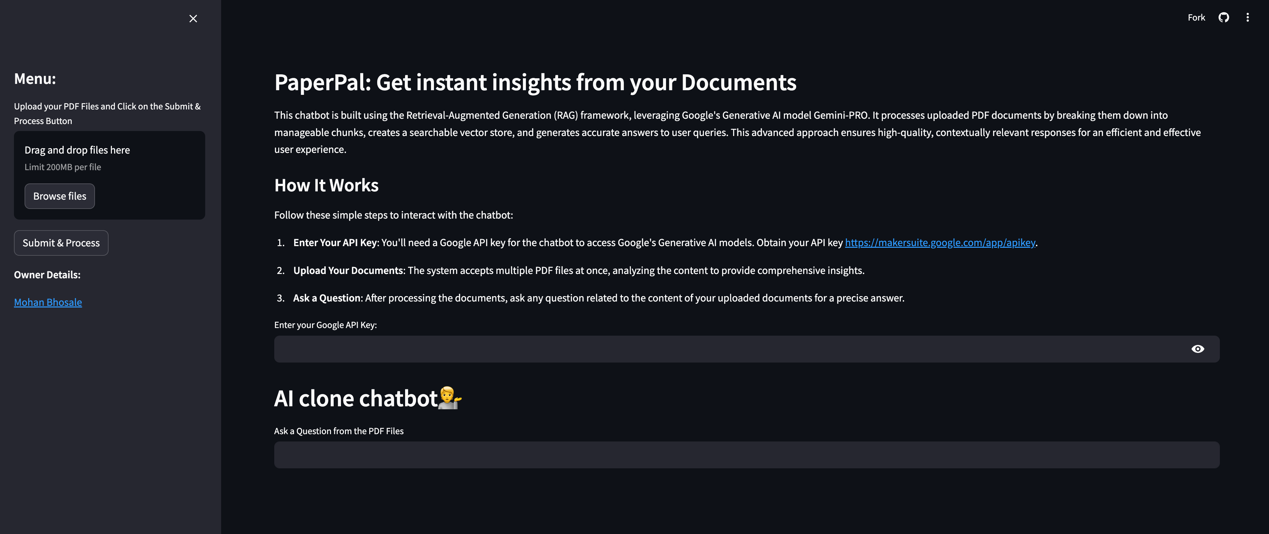
Task: Click the Drag and drop files area
Action: pyautogui.click(x=109, y=175)
